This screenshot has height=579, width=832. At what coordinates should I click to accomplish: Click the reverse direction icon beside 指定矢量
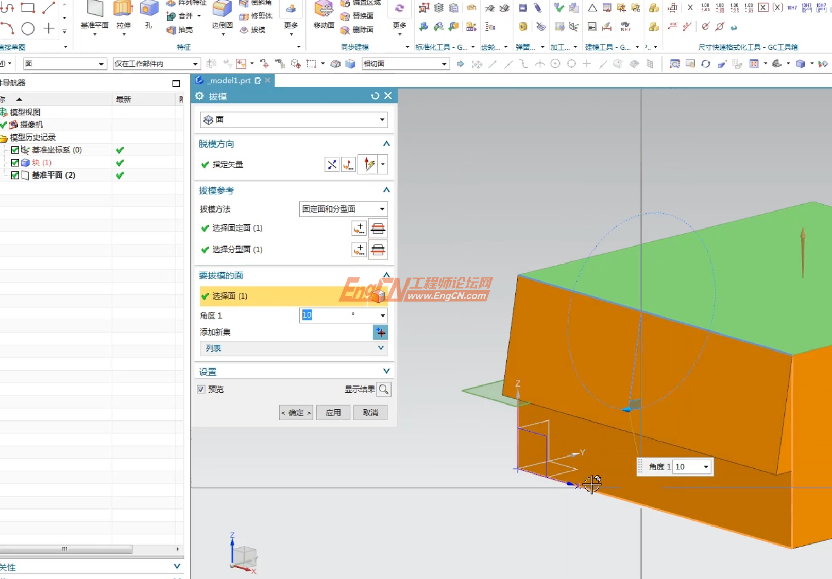pyautogui.click(x=332, y=165)
